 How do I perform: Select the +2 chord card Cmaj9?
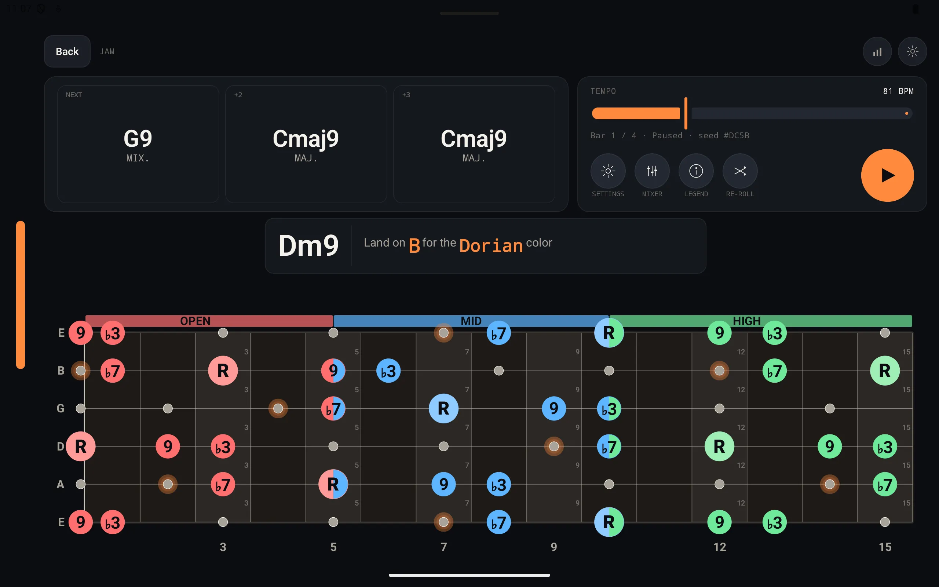point(306,144)
